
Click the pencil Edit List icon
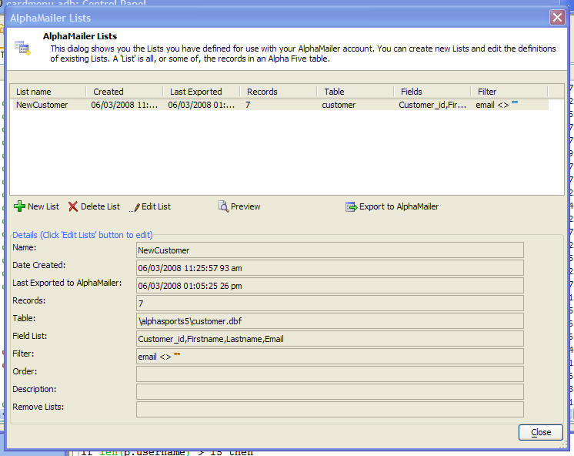[135, 207]
